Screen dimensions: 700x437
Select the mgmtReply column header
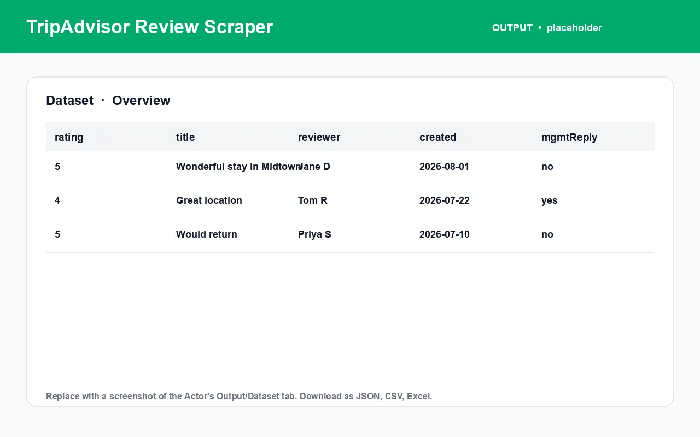tap(569, 137)
